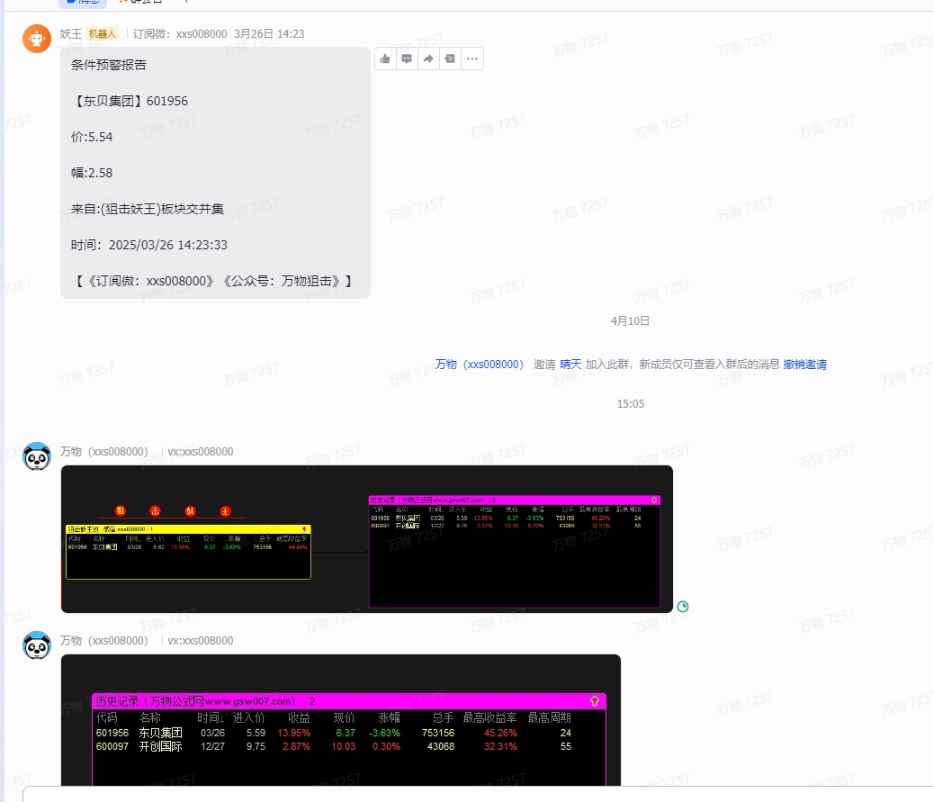Open more actions (three dots) for message

point(471,59)
